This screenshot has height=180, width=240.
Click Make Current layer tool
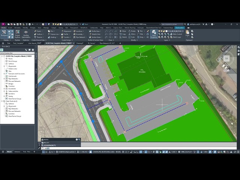(176, 34)
